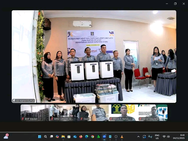This screenshot has height=141, width=188.
Task: Click the Zoom app icon in taskbar
Action: (104, 137)
